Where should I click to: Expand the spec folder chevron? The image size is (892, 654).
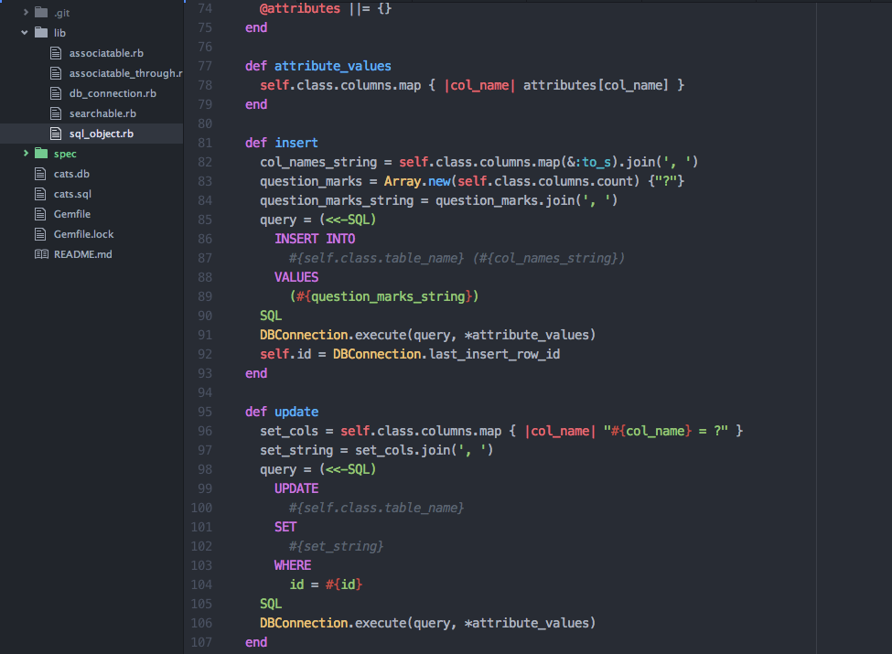point(26,154)
